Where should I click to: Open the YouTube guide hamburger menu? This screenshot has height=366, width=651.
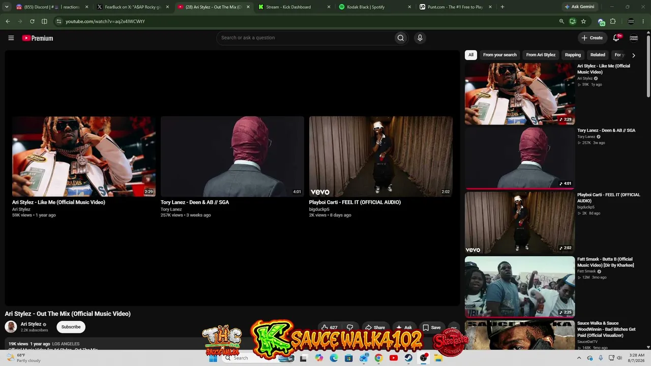click(x=11, y=38)
